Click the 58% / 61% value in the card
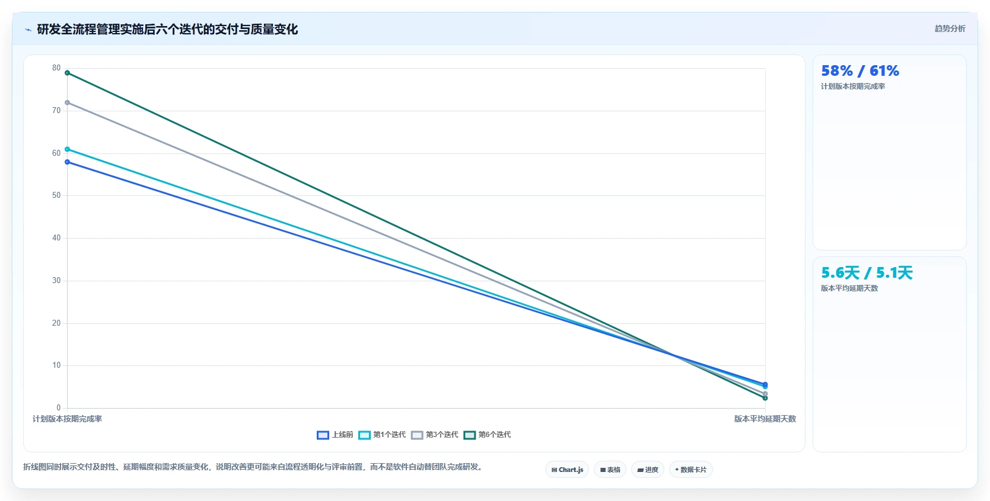 pyautogui.click(x=860, y=71)
